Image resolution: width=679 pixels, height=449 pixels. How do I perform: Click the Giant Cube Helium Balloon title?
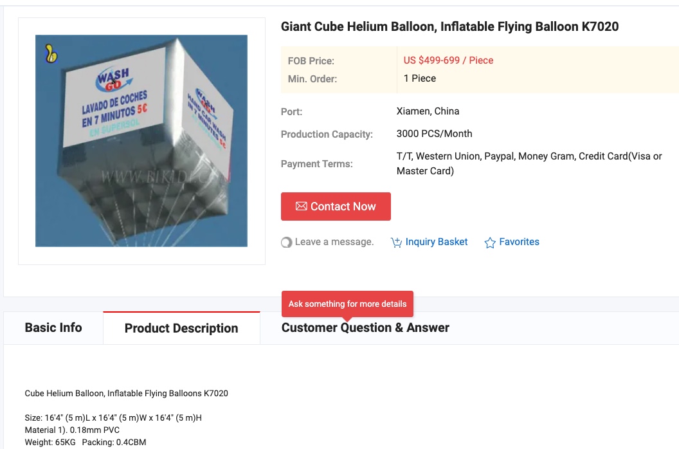click(x=449, y=26)
